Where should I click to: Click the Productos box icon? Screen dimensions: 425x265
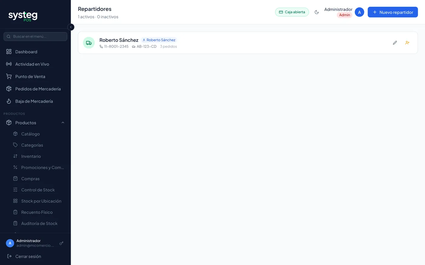click(x=9, y=123)
